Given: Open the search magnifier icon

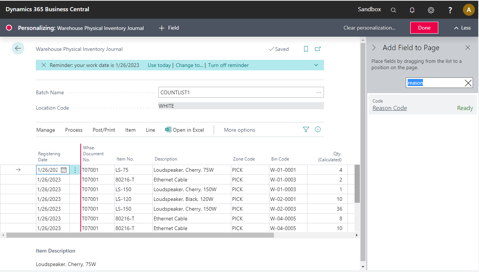Looking at the screenshot, I should point(393,10).
